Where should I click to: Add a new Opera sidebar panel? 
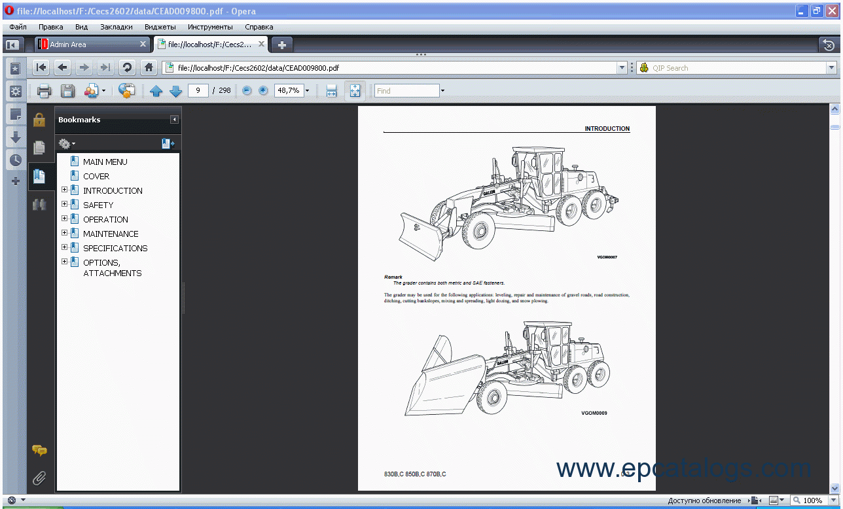pyautogui.click(x=16, y=181)
